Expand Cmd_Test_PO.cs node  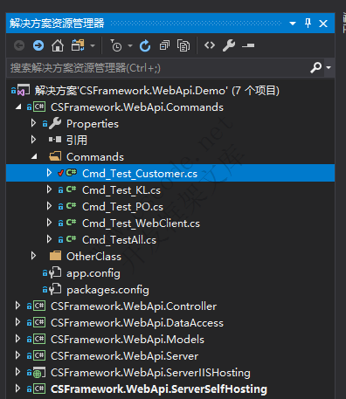click(x=49, y=206)
